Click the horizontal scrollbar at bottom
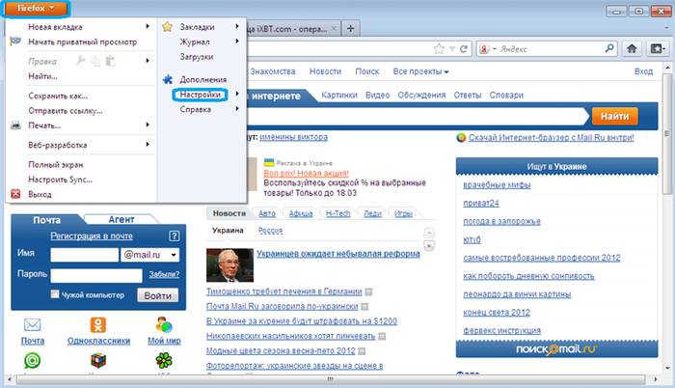The width and height of the screenshot is (675, 388). click(x=330, y=379)
